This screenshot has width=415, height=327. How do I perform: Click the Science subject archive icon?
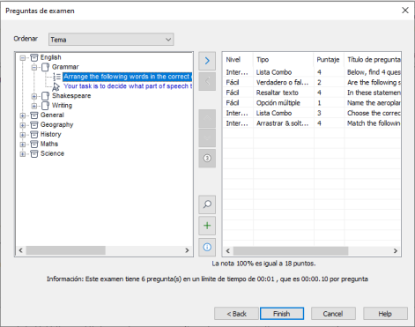[34, 153]
